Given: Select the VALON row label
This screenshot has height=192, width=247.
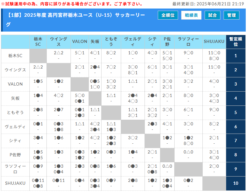Looking at the screenshot, I should tap(15, 84).
